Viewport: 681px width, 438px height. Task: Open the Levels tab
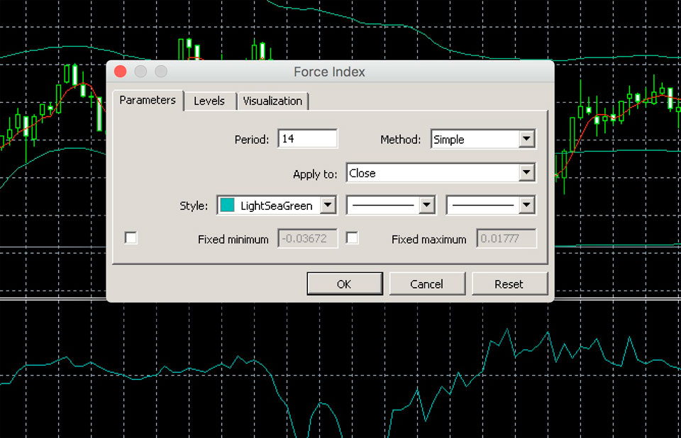pos(209,101)
